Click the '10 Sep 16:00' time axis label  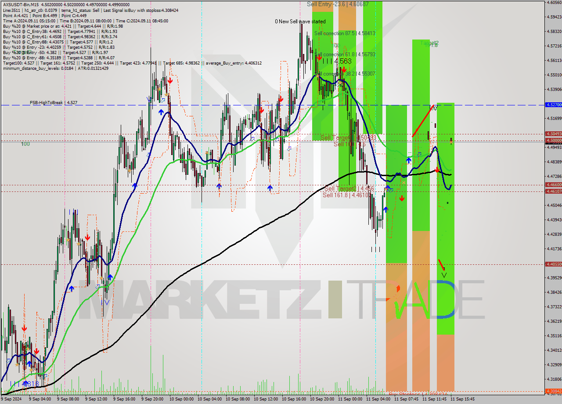[294, 399]
